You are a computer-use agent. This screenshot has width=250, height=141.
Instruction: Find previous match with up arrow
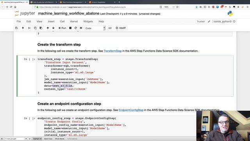[26, 139]
